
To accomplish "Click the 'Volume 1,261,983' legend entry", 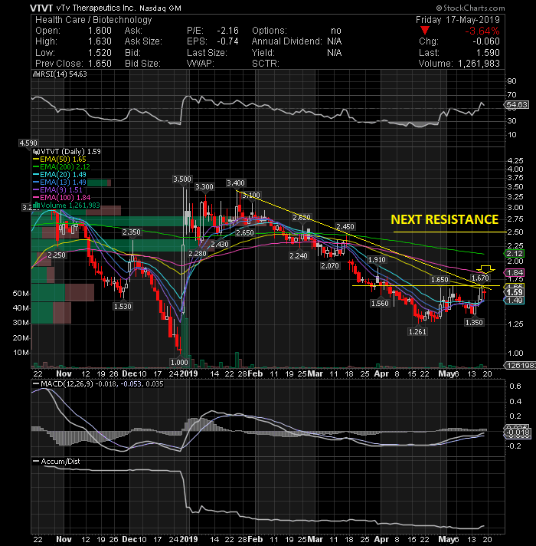I will pyautogui.click(x=67, y=206).
